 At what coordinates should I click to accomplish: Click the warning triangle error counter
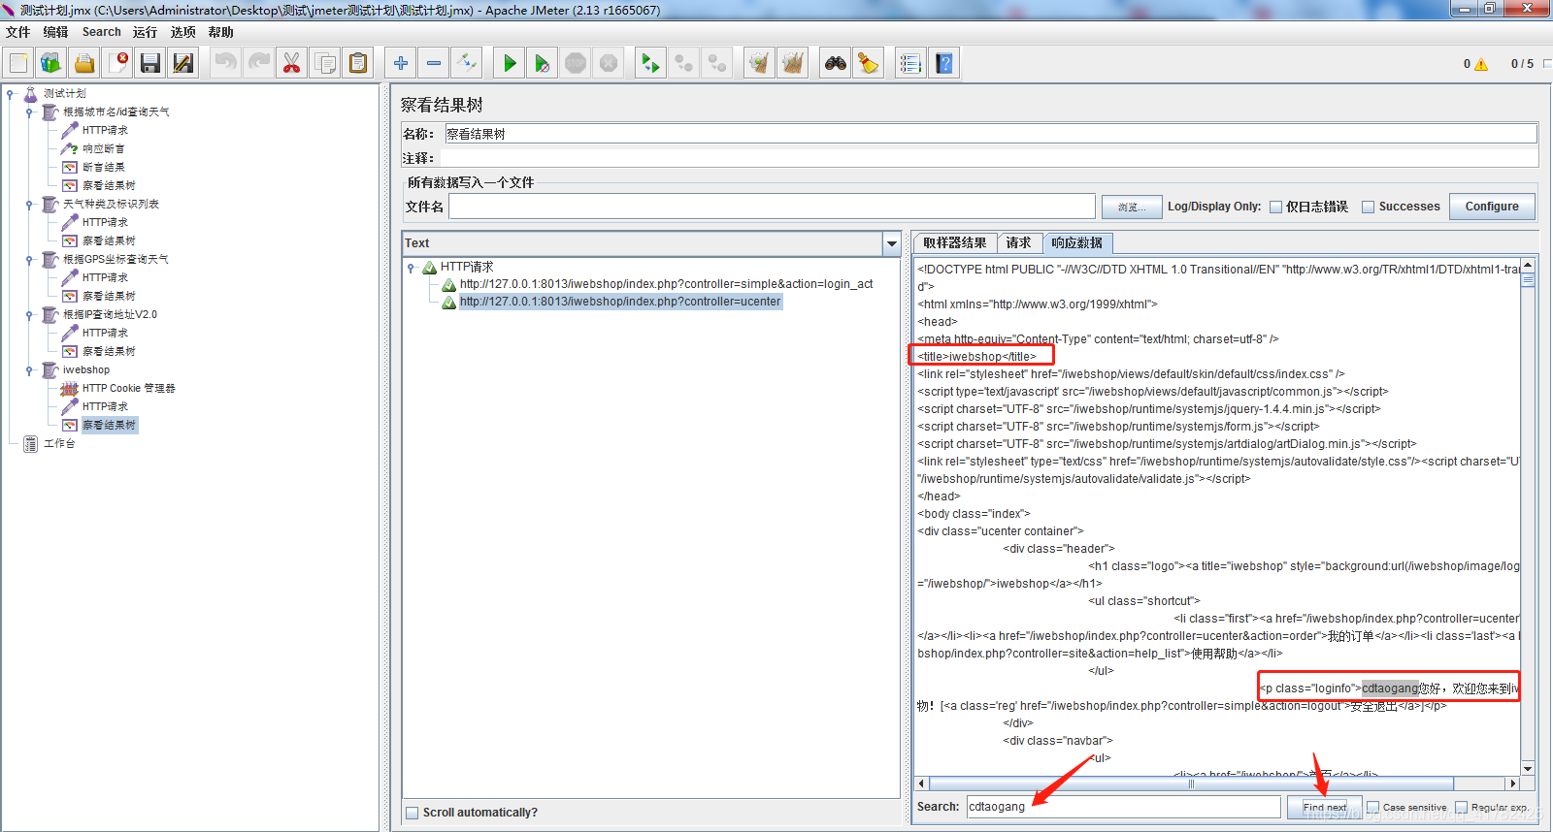click(1481, 64)
